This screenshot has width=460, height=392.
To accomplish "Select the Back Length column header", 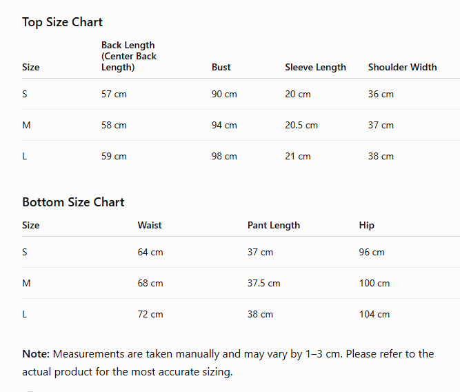I will pyautogui.click(x=129, y=56).
